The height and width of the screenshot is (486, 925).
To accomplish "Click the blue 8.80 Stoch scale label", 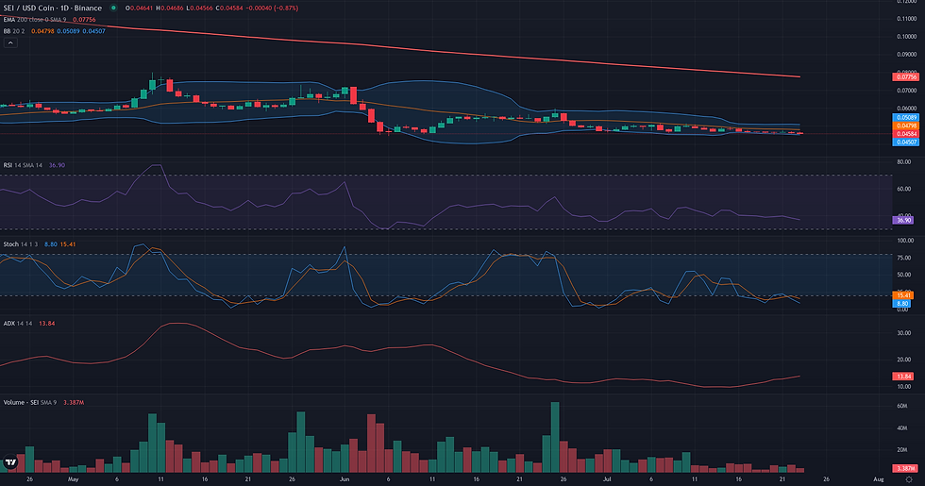I will (x=902, y=303).
